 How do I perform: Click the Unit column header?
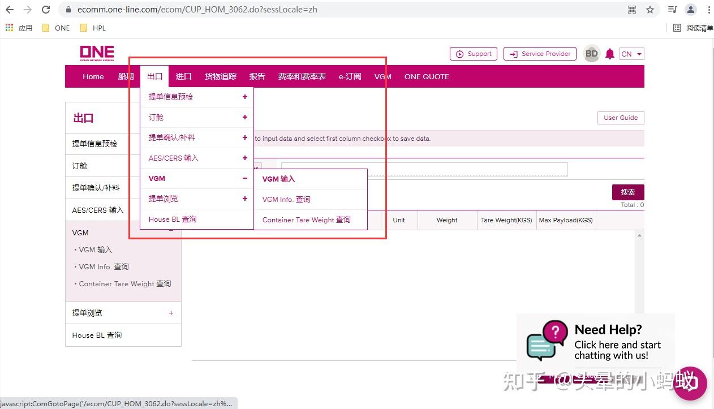(x=399, y=220)
